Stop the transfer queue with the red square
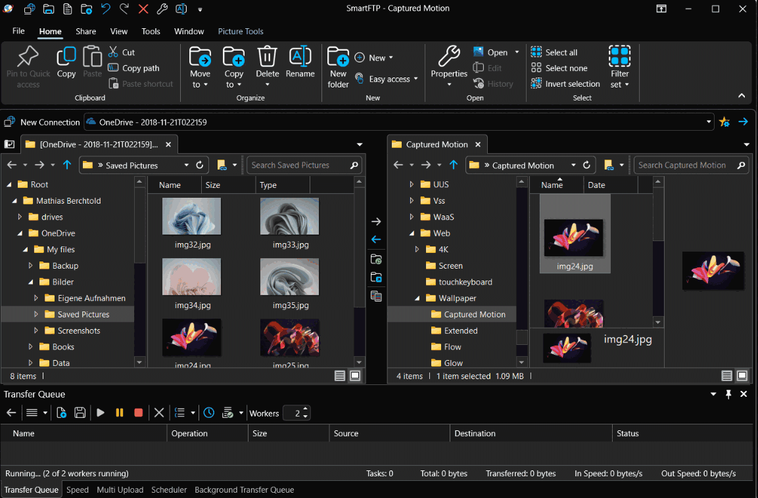 point(139,413)
